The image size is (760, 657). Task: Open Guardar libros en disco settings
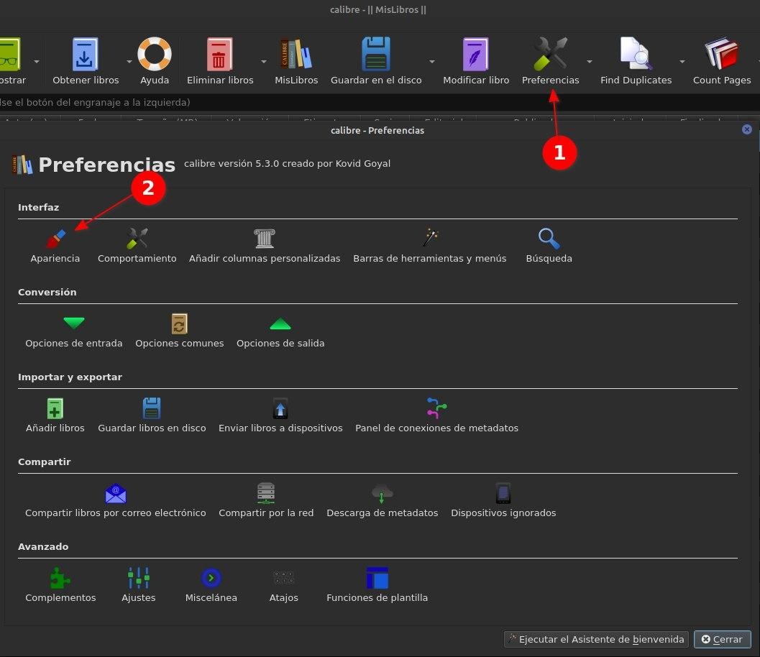coord(152,415)
